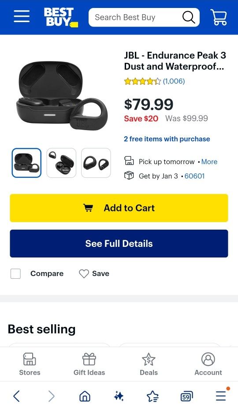Tap the search magnifier icon
The width and height of the screenshot is (238, 411).
[189, 17]
